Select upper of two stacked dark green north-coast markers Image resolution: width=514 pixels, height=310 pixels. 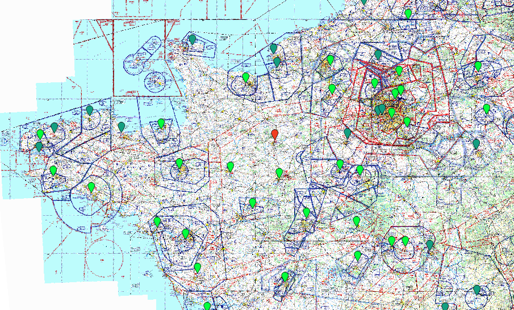pyautogui.click(x=273, y=49)
